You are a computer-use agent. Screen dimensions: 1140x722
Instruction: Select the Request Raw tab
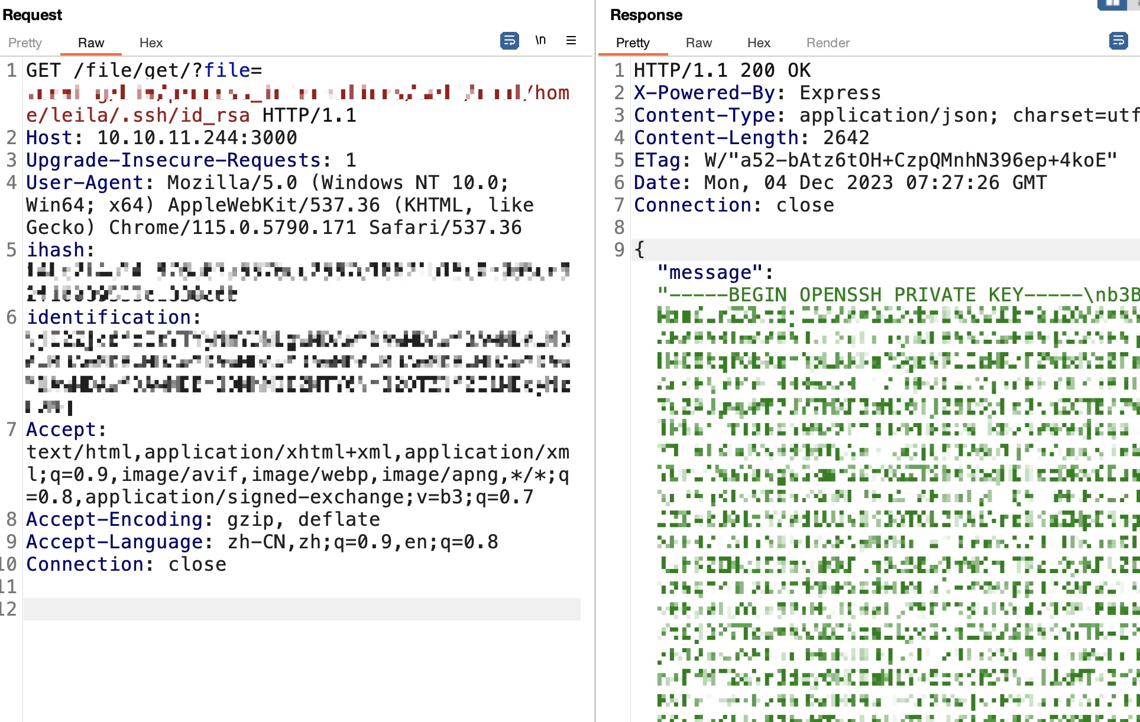90,43
